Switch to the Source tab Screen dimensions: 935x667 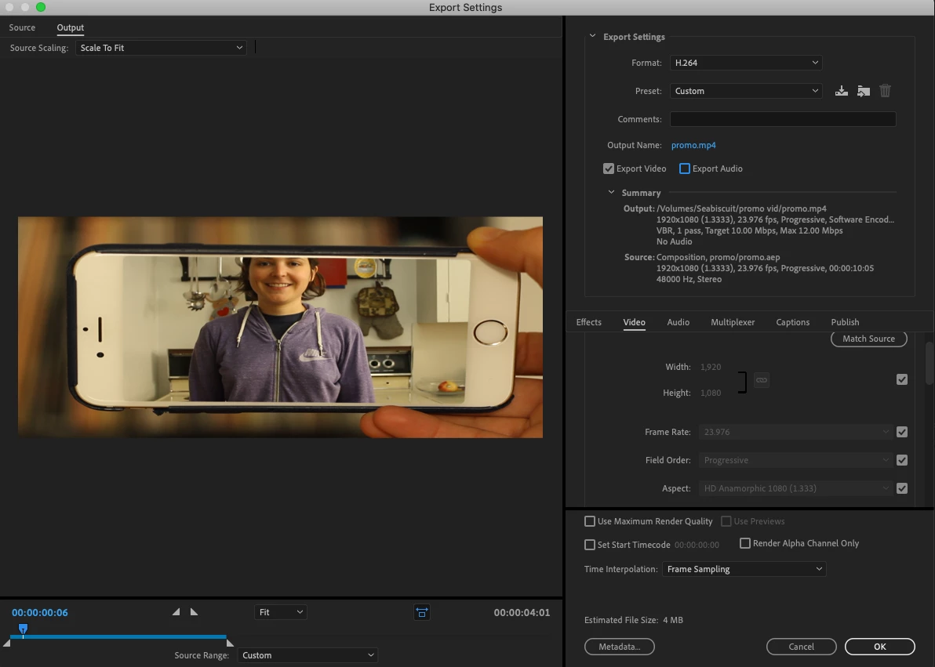(22, 27)
